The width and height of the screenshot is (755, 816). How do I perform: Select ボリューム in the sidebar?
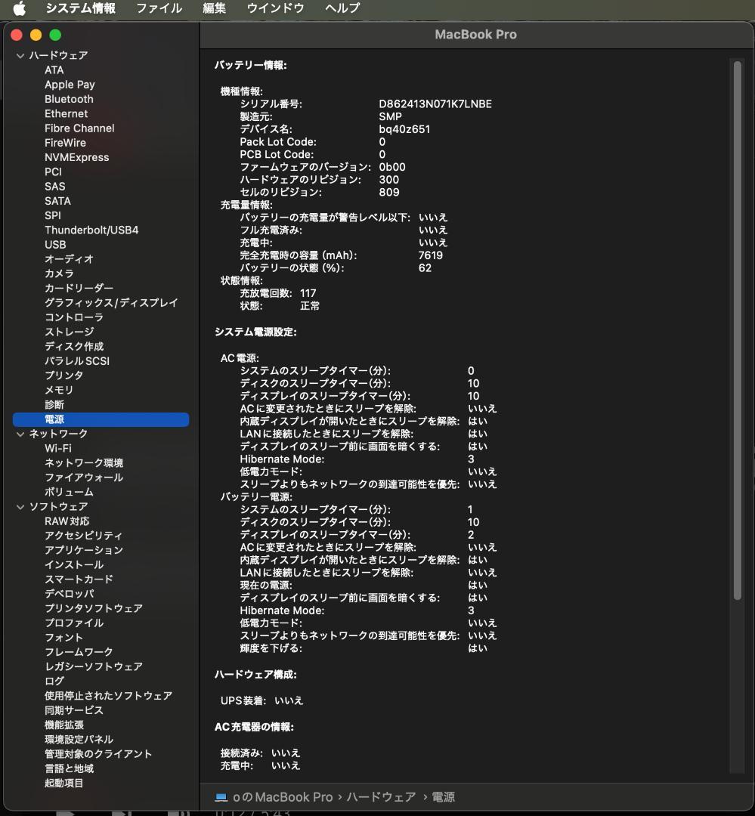pos(70,493)
